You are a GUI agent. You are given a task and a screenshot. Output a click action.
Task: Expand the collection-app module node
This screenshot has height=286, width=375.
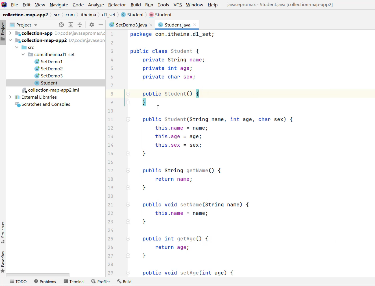(x=10, y=33)
